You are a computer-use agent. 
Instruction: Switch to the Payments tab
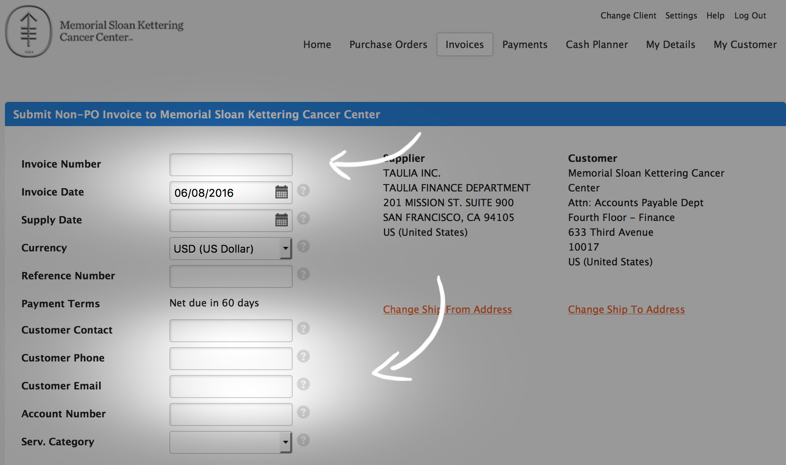(x=525, y=44)
